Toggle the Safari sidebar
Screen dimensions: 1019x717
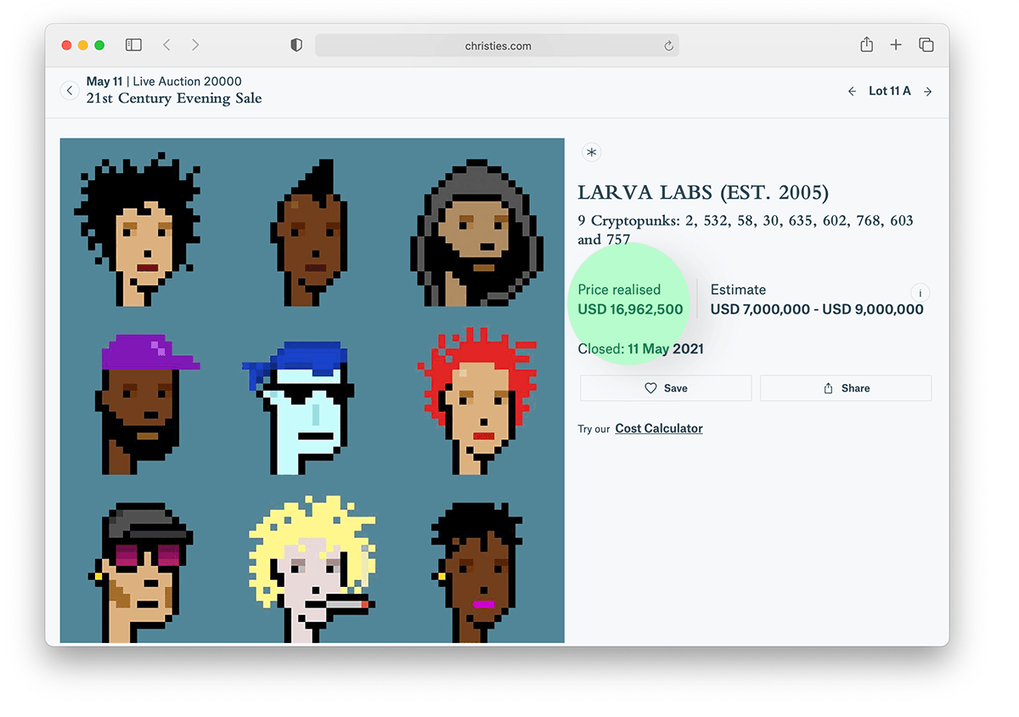133,45
